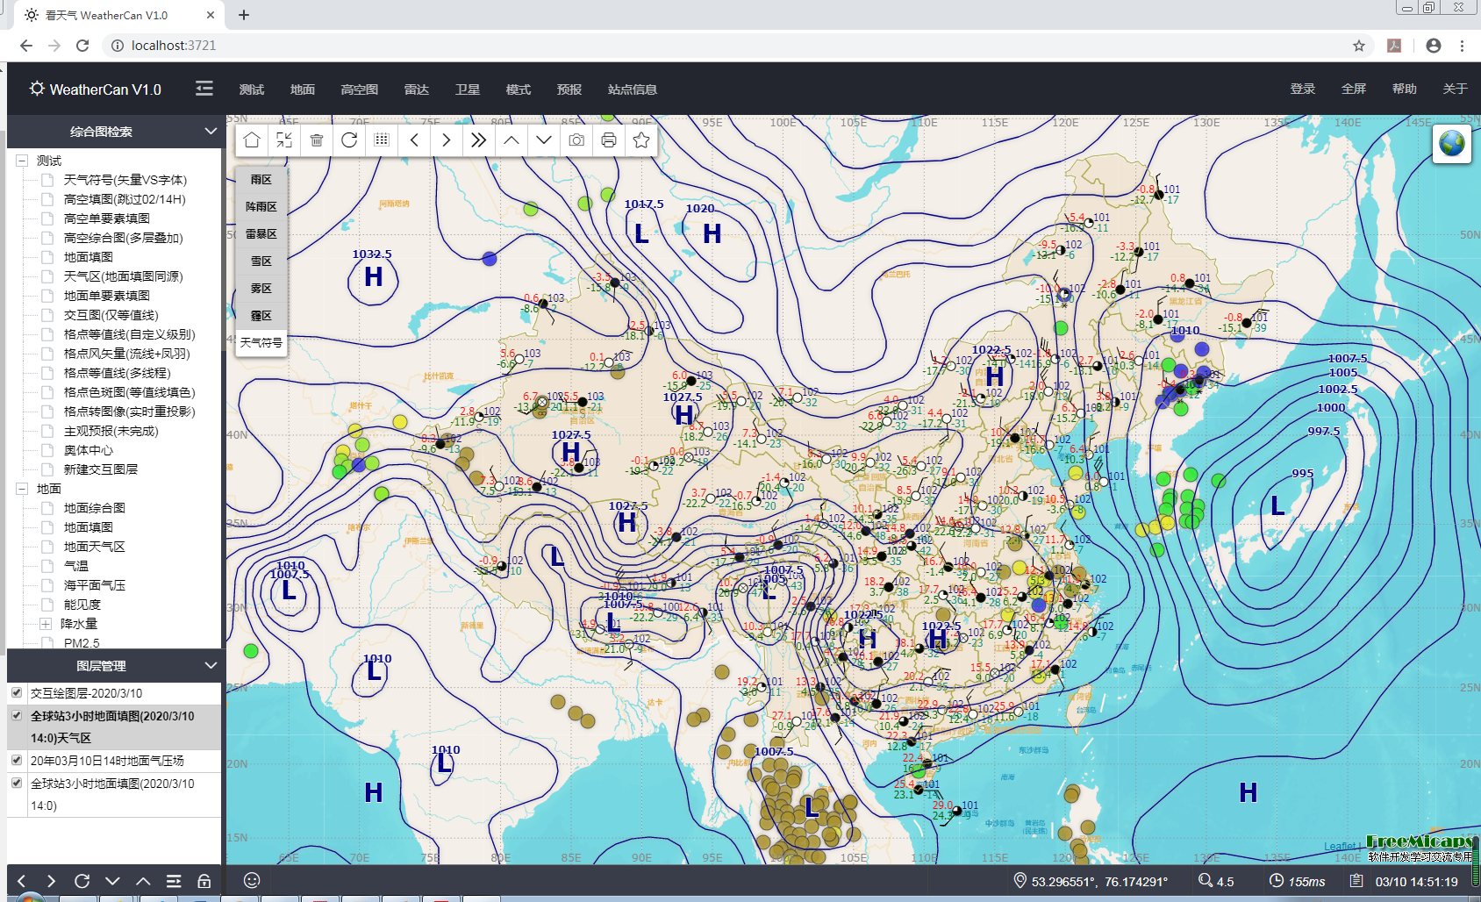1481x902 pixels.
Task: Collapse the 地面 tree section
Action: pos(22,488)
